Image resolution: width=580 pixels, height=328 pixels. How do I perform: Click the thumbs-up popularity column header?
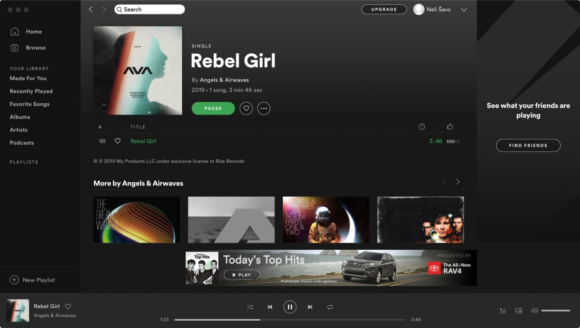click(450, 127)
